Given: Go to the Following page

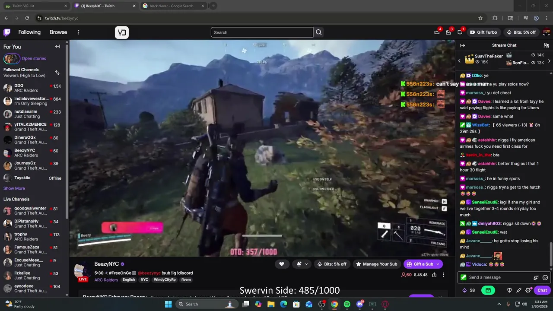Looking at the screenshot, I should (x=29, y=32).
